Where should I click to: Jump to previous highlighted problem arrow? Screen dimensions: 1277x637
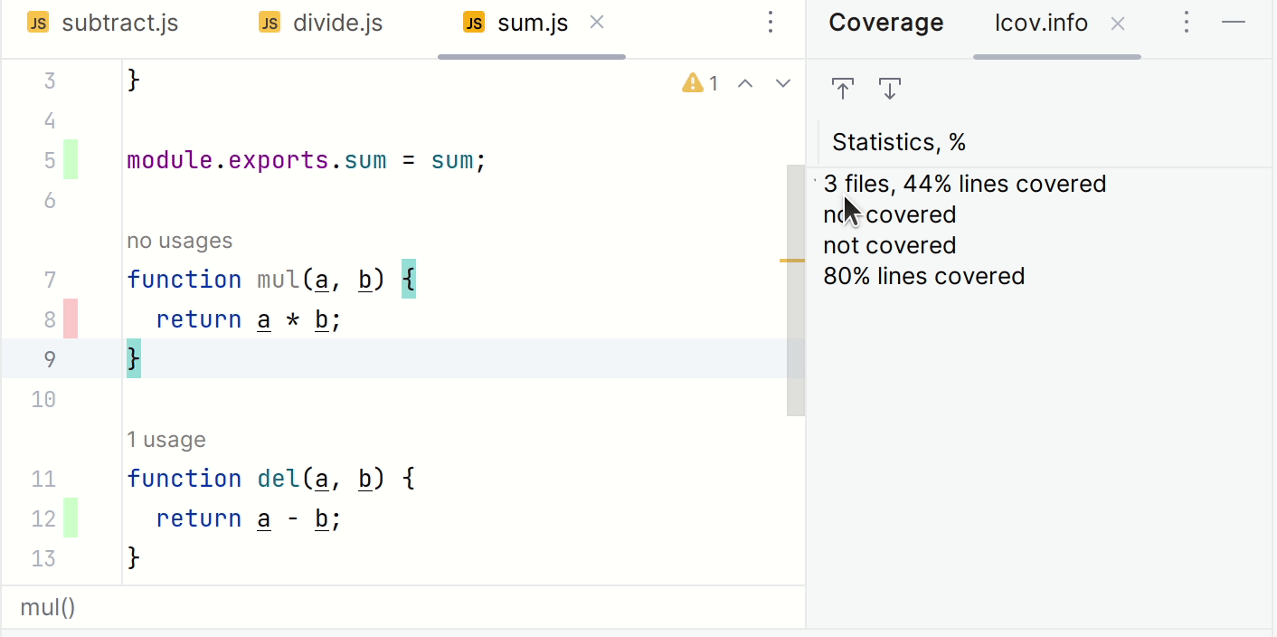click(745, 84)
